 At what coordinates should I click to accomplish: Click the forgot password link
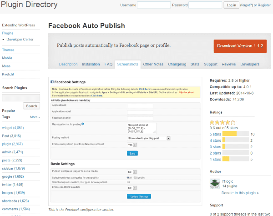pos(246,5)
